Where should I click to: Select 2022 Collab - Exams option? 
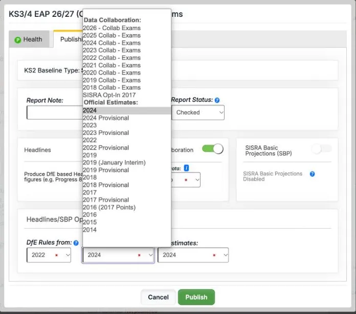pyautogui.click(x=127, y=58)
